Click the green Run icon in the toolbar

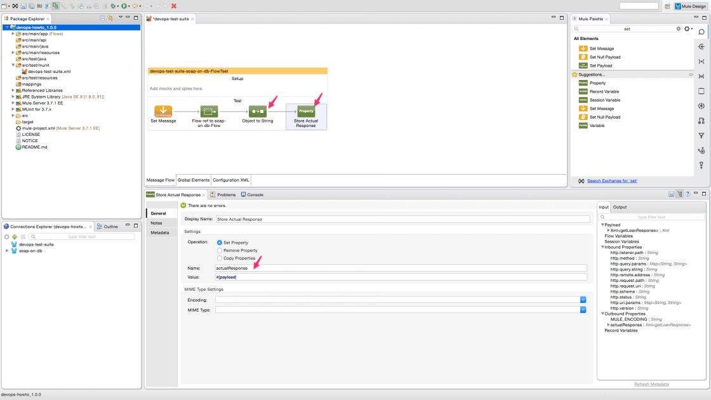click(123, 6)
